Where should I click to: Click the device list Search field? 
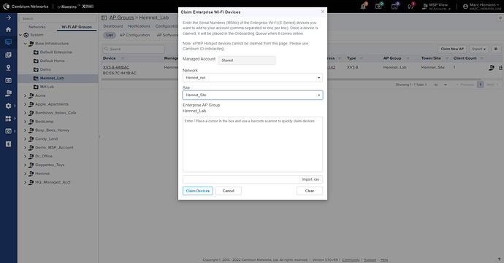pyautogui.click(x=134, y=49)
